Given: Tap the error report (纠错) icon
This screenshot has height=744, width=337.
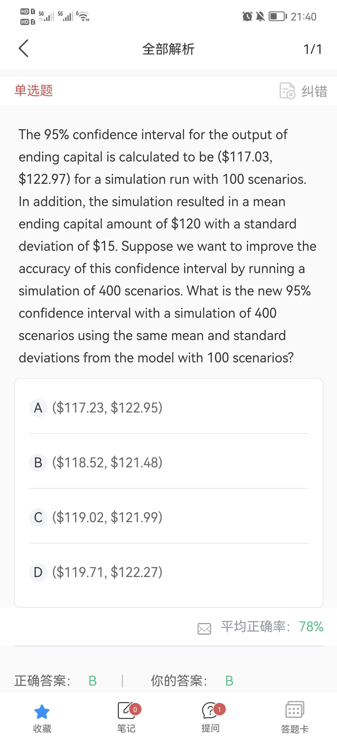Looking at the screenshot, I should [x=287, y=91].
